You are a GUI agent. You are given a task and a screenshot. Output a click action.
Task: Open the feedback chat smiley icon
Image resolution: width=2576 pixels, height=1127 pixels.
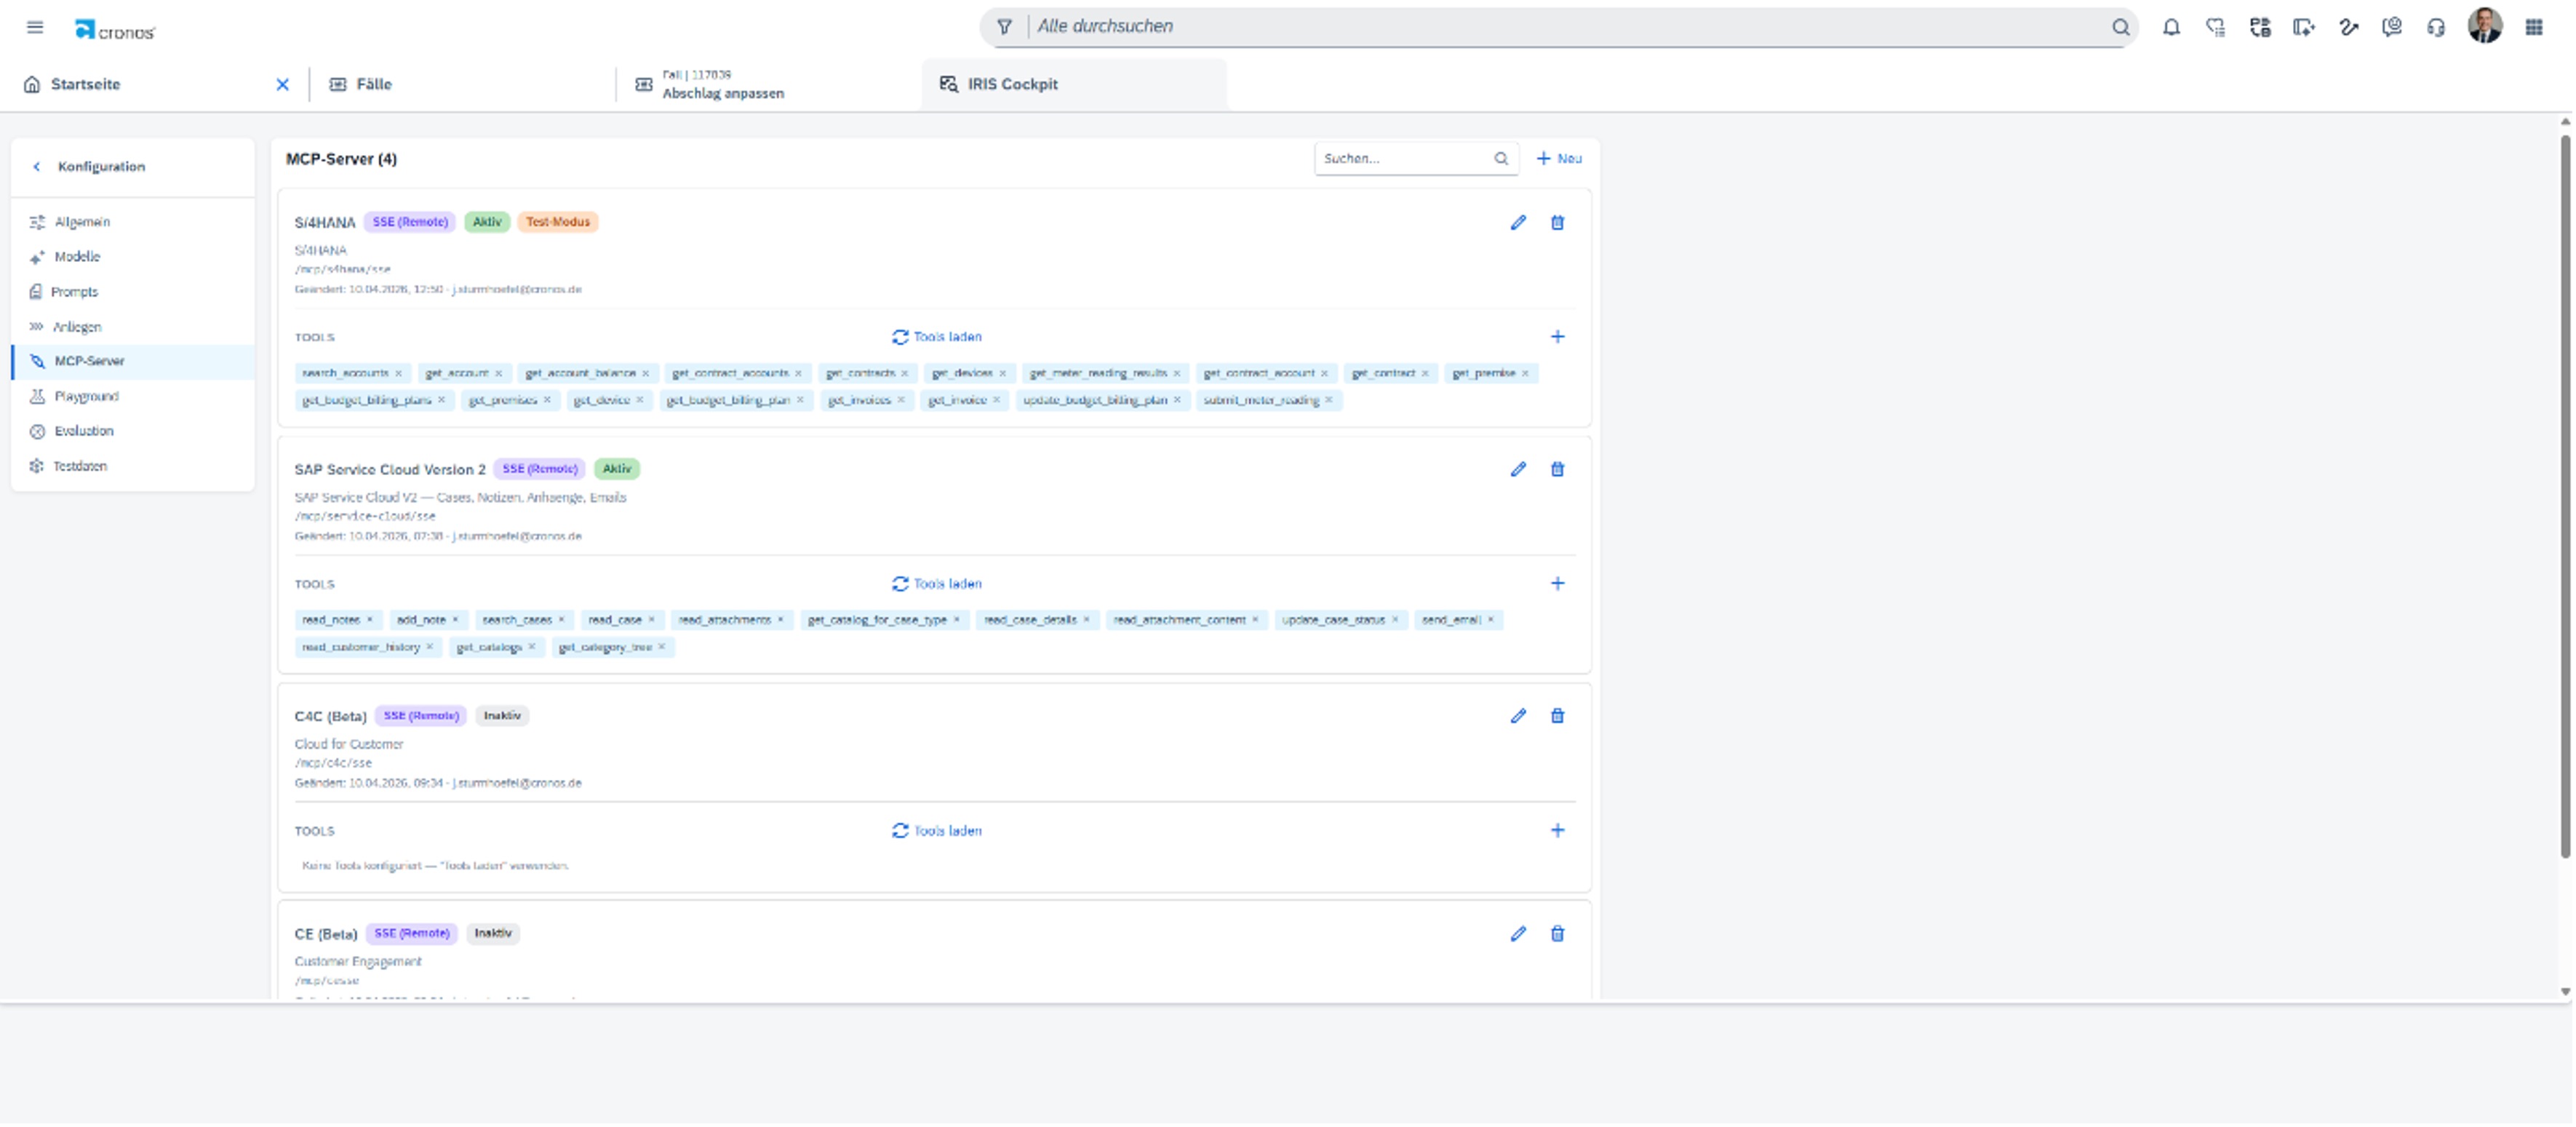(2392, 27)
